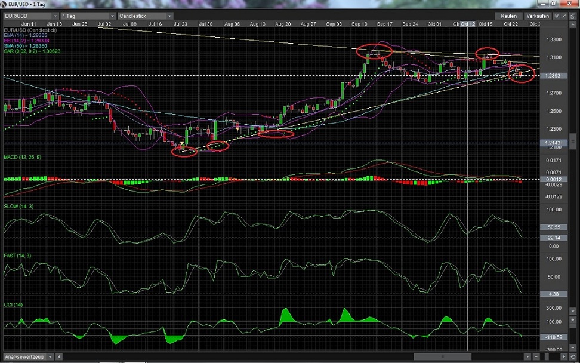Click the duplicate chart window icon
Screen dimensions: 580x363
pyautogui.click(x=573, y=16)
